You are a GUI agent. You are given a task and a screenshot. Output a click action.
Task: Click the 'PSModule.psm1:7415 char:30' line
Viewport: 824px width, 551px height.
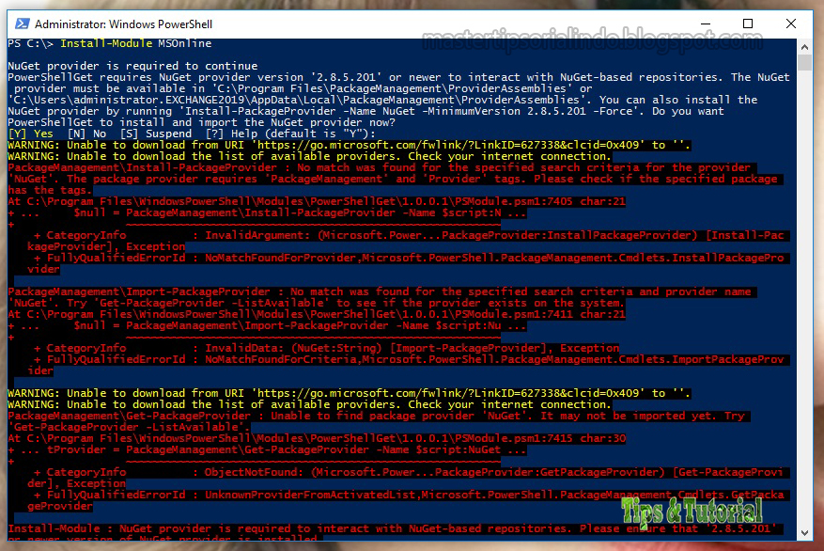tap(317, 438)
